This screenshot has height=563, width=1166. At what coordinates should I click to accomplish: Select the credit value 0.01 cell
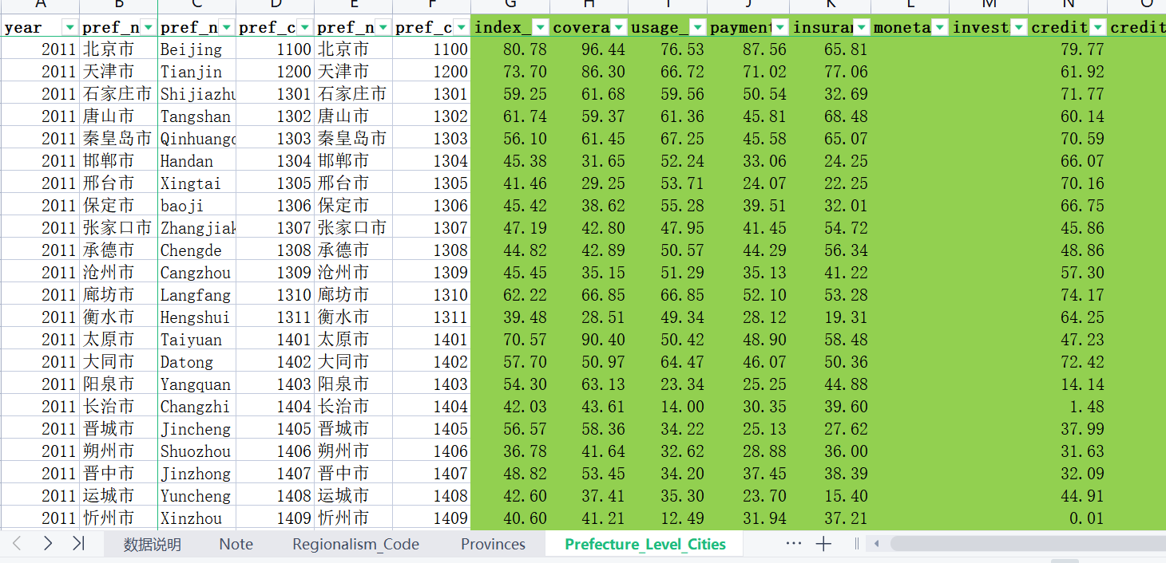click(x=1068, y=518)
